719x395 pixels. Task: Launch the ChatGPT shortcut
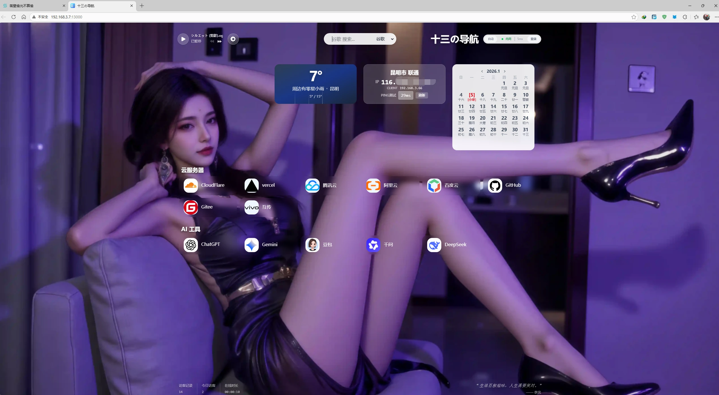click(191, 245)
